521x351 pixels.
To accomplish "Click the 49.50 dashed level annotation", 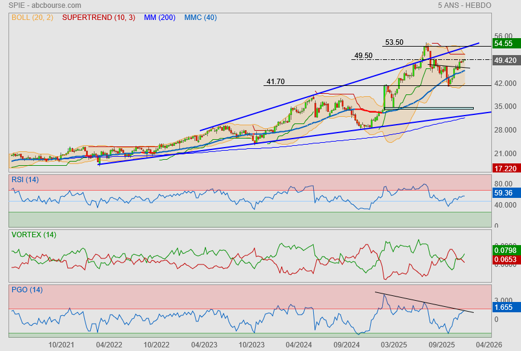I will pos(363,56).
